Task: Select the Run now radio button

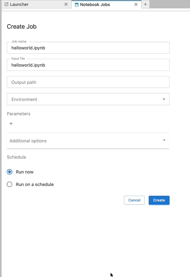Action: (9, 172)
